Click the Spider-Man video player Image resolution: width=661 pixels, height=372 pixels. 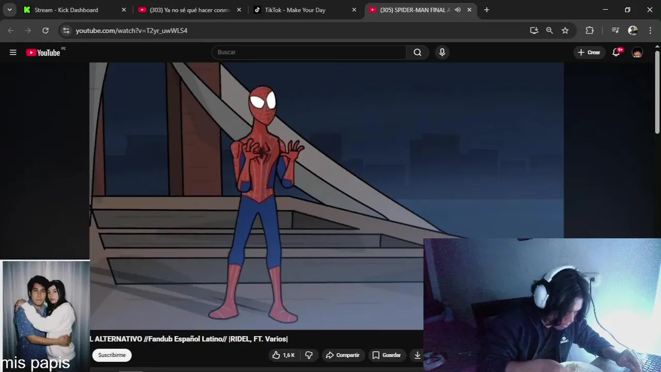tap(326, 196)
